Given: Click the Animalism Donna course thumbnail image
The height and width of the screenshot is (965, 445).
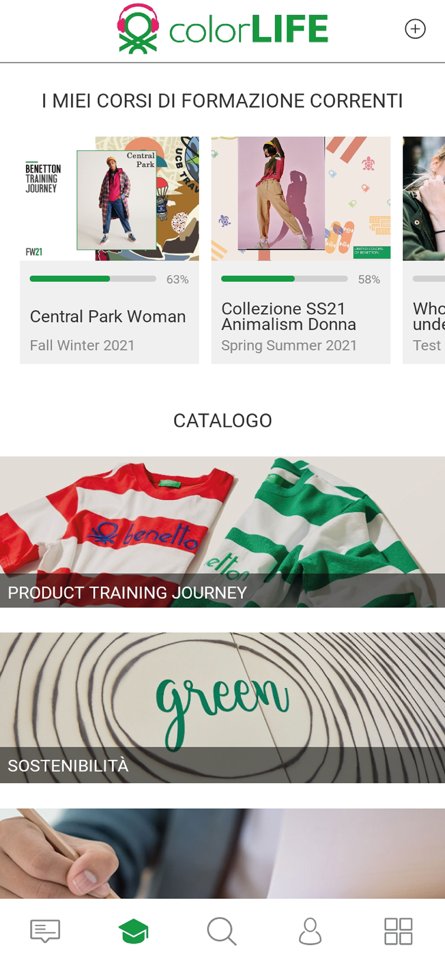Looking at the screenshot, I should (301, 198).
